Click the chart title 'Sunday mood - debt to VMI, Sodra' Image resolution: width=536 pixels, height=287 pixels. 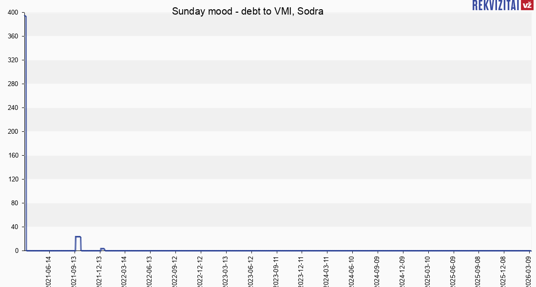248,11
